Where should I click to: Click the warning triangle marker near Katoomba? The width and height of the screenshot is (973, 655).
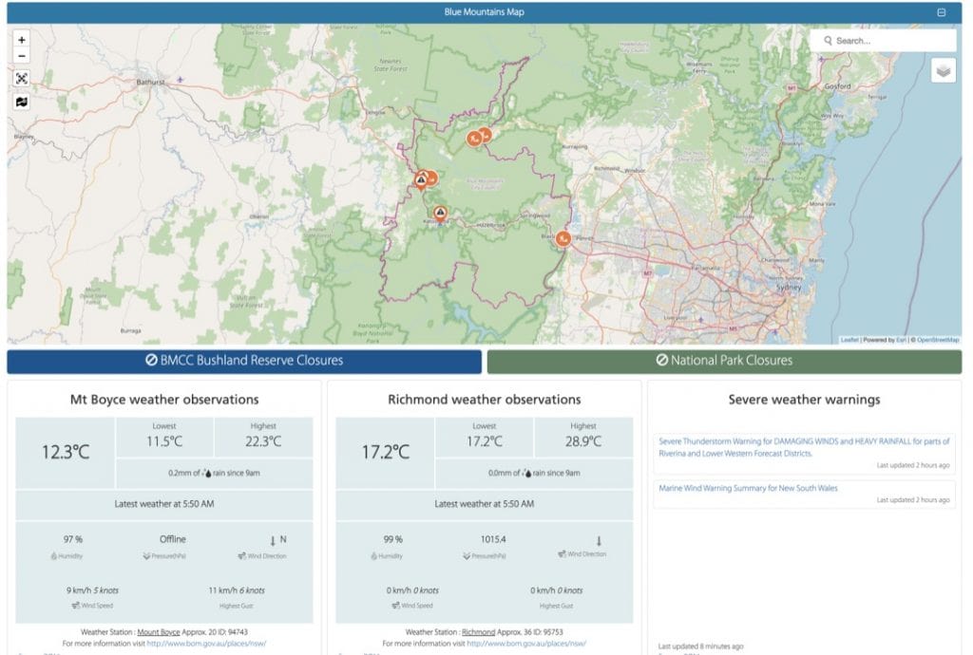[x=440, y=214]
